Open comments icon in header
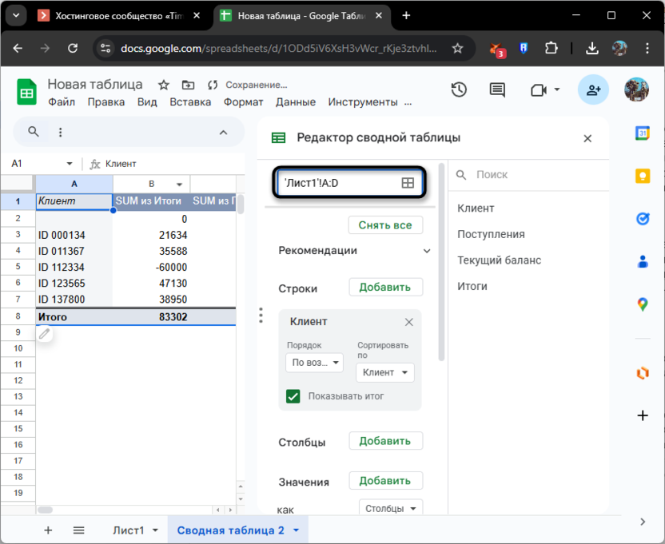The image size is (665, 544). [x=497, y=90]
